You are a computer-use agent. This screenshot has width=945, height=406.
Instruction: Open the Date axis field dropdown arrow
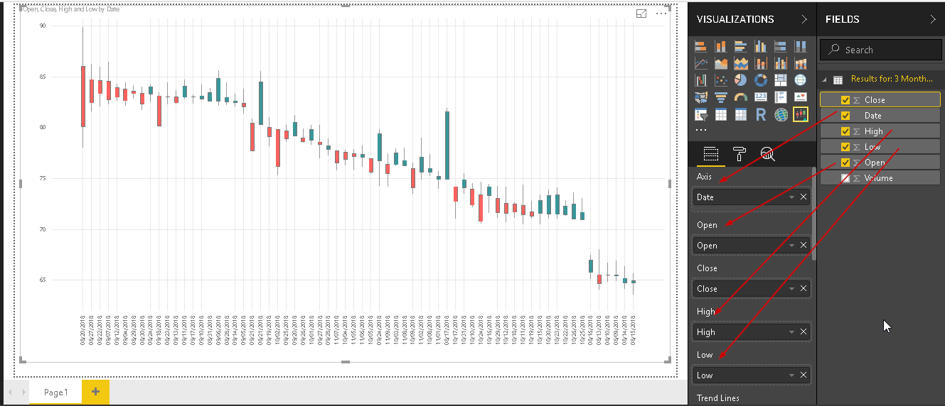pos(791,197)
